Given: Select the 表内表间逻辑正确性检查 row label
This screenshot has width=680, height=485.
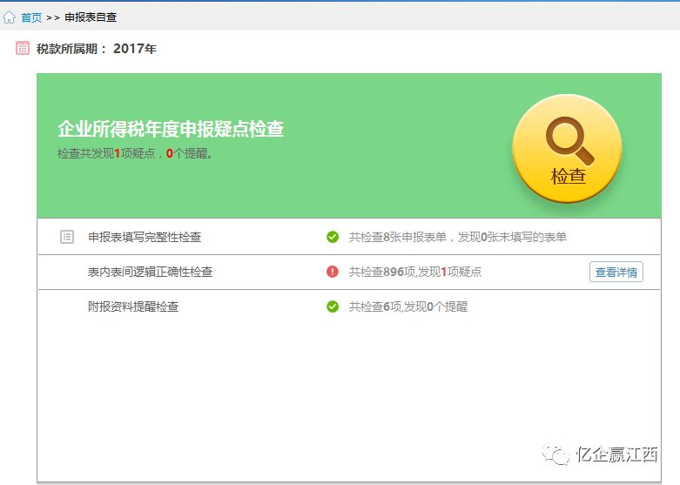Looking at the screenshot, I should pos(150,272).
